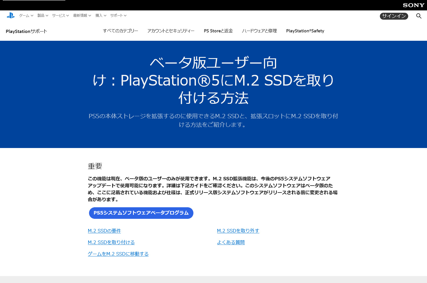
Task: Click the PlayStation logo icon
Action: [x=11, y=16]
